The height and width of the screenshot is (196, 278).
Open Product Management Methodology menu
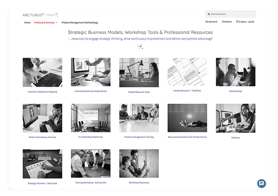80,23
